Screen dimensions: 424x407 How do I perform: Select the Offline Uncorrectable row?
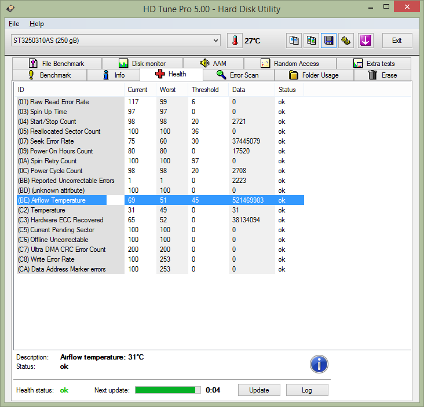(160, 240)
